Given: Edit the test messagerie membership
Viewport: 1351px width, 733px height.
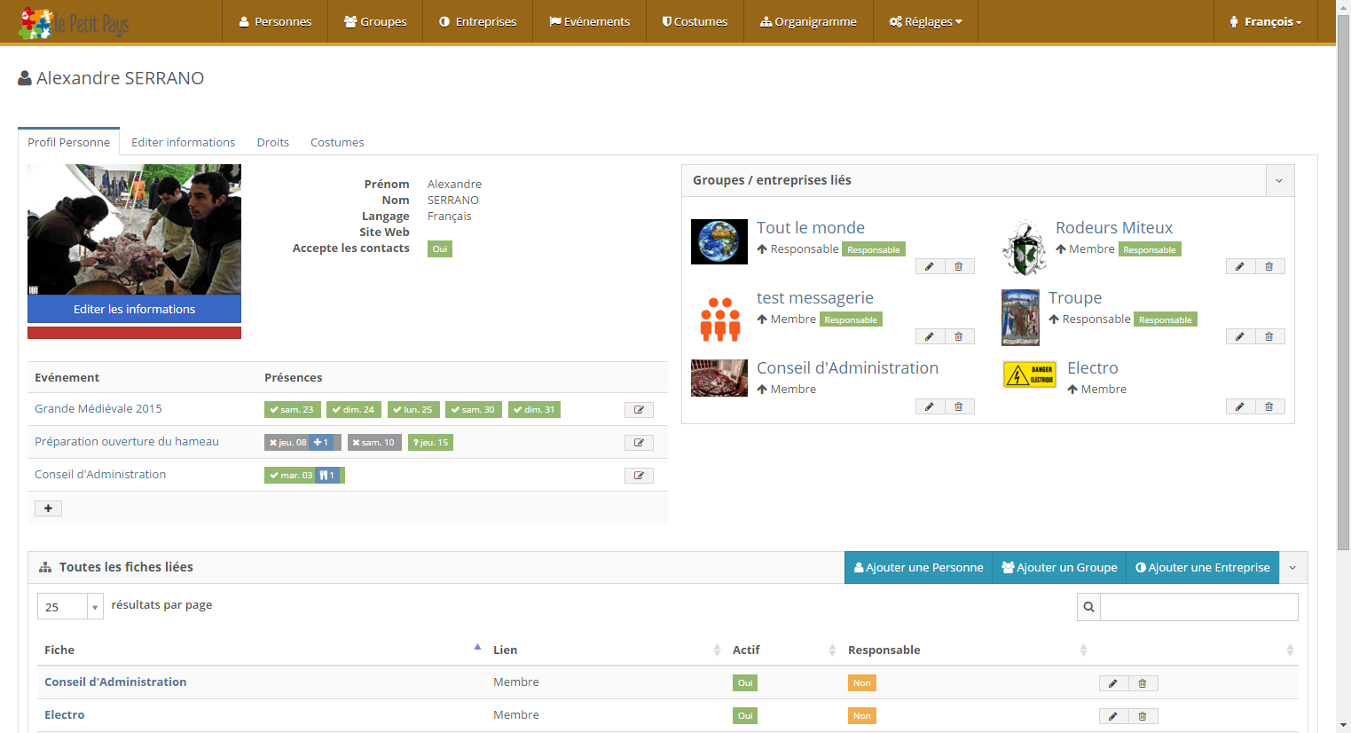Looking at the screenshot, I should (930, 336).
